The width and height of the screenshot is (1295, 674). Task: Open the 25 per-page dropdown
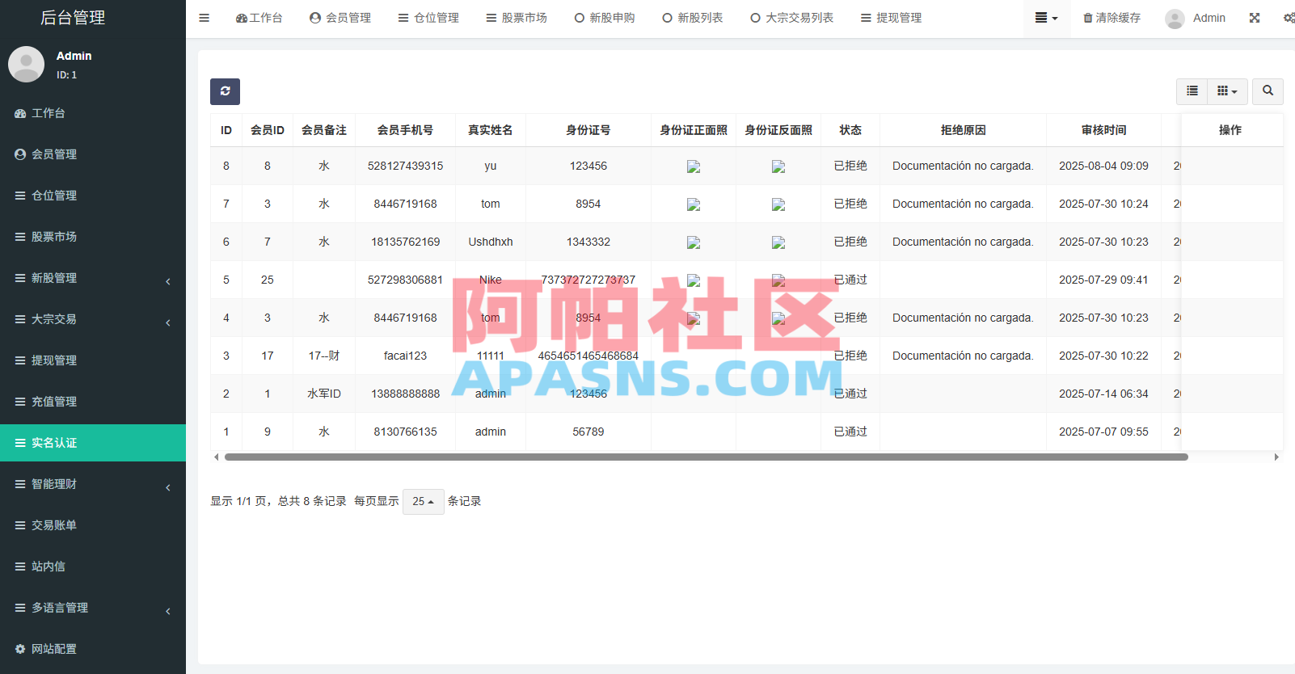(x=423, y=502)
